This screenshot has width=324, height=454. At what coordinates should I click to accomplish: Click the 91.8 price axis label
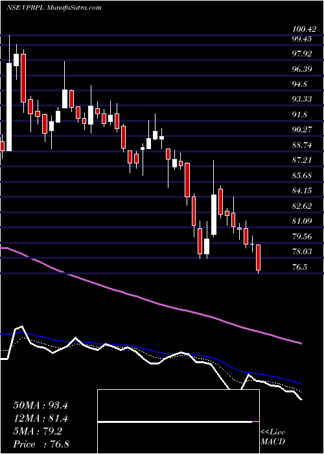[x=299, y=115]
